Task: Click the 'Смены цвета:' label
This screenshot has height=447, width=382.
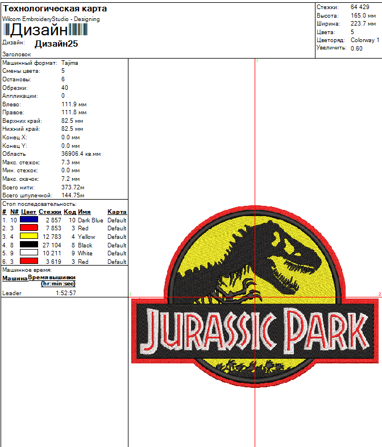Action: pos(22,71)
